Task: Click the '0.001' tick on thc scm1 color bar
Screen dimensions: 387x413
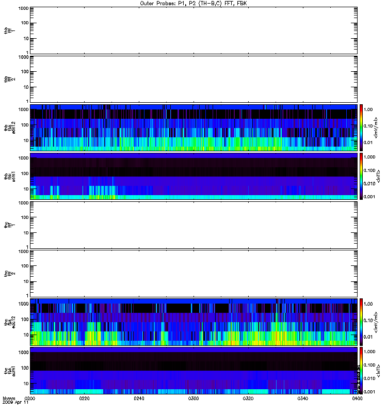Action: [x=369, y=392]
